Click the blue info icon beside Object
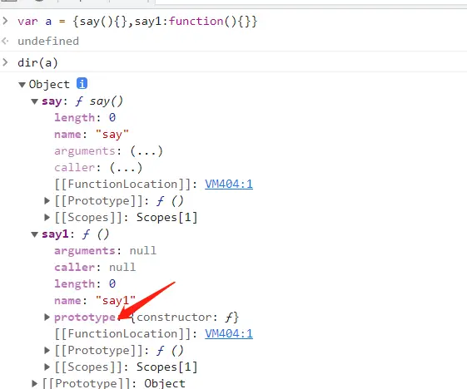This screenshot has width=467, height=389. pyautogui.click(x=82, y=84)
